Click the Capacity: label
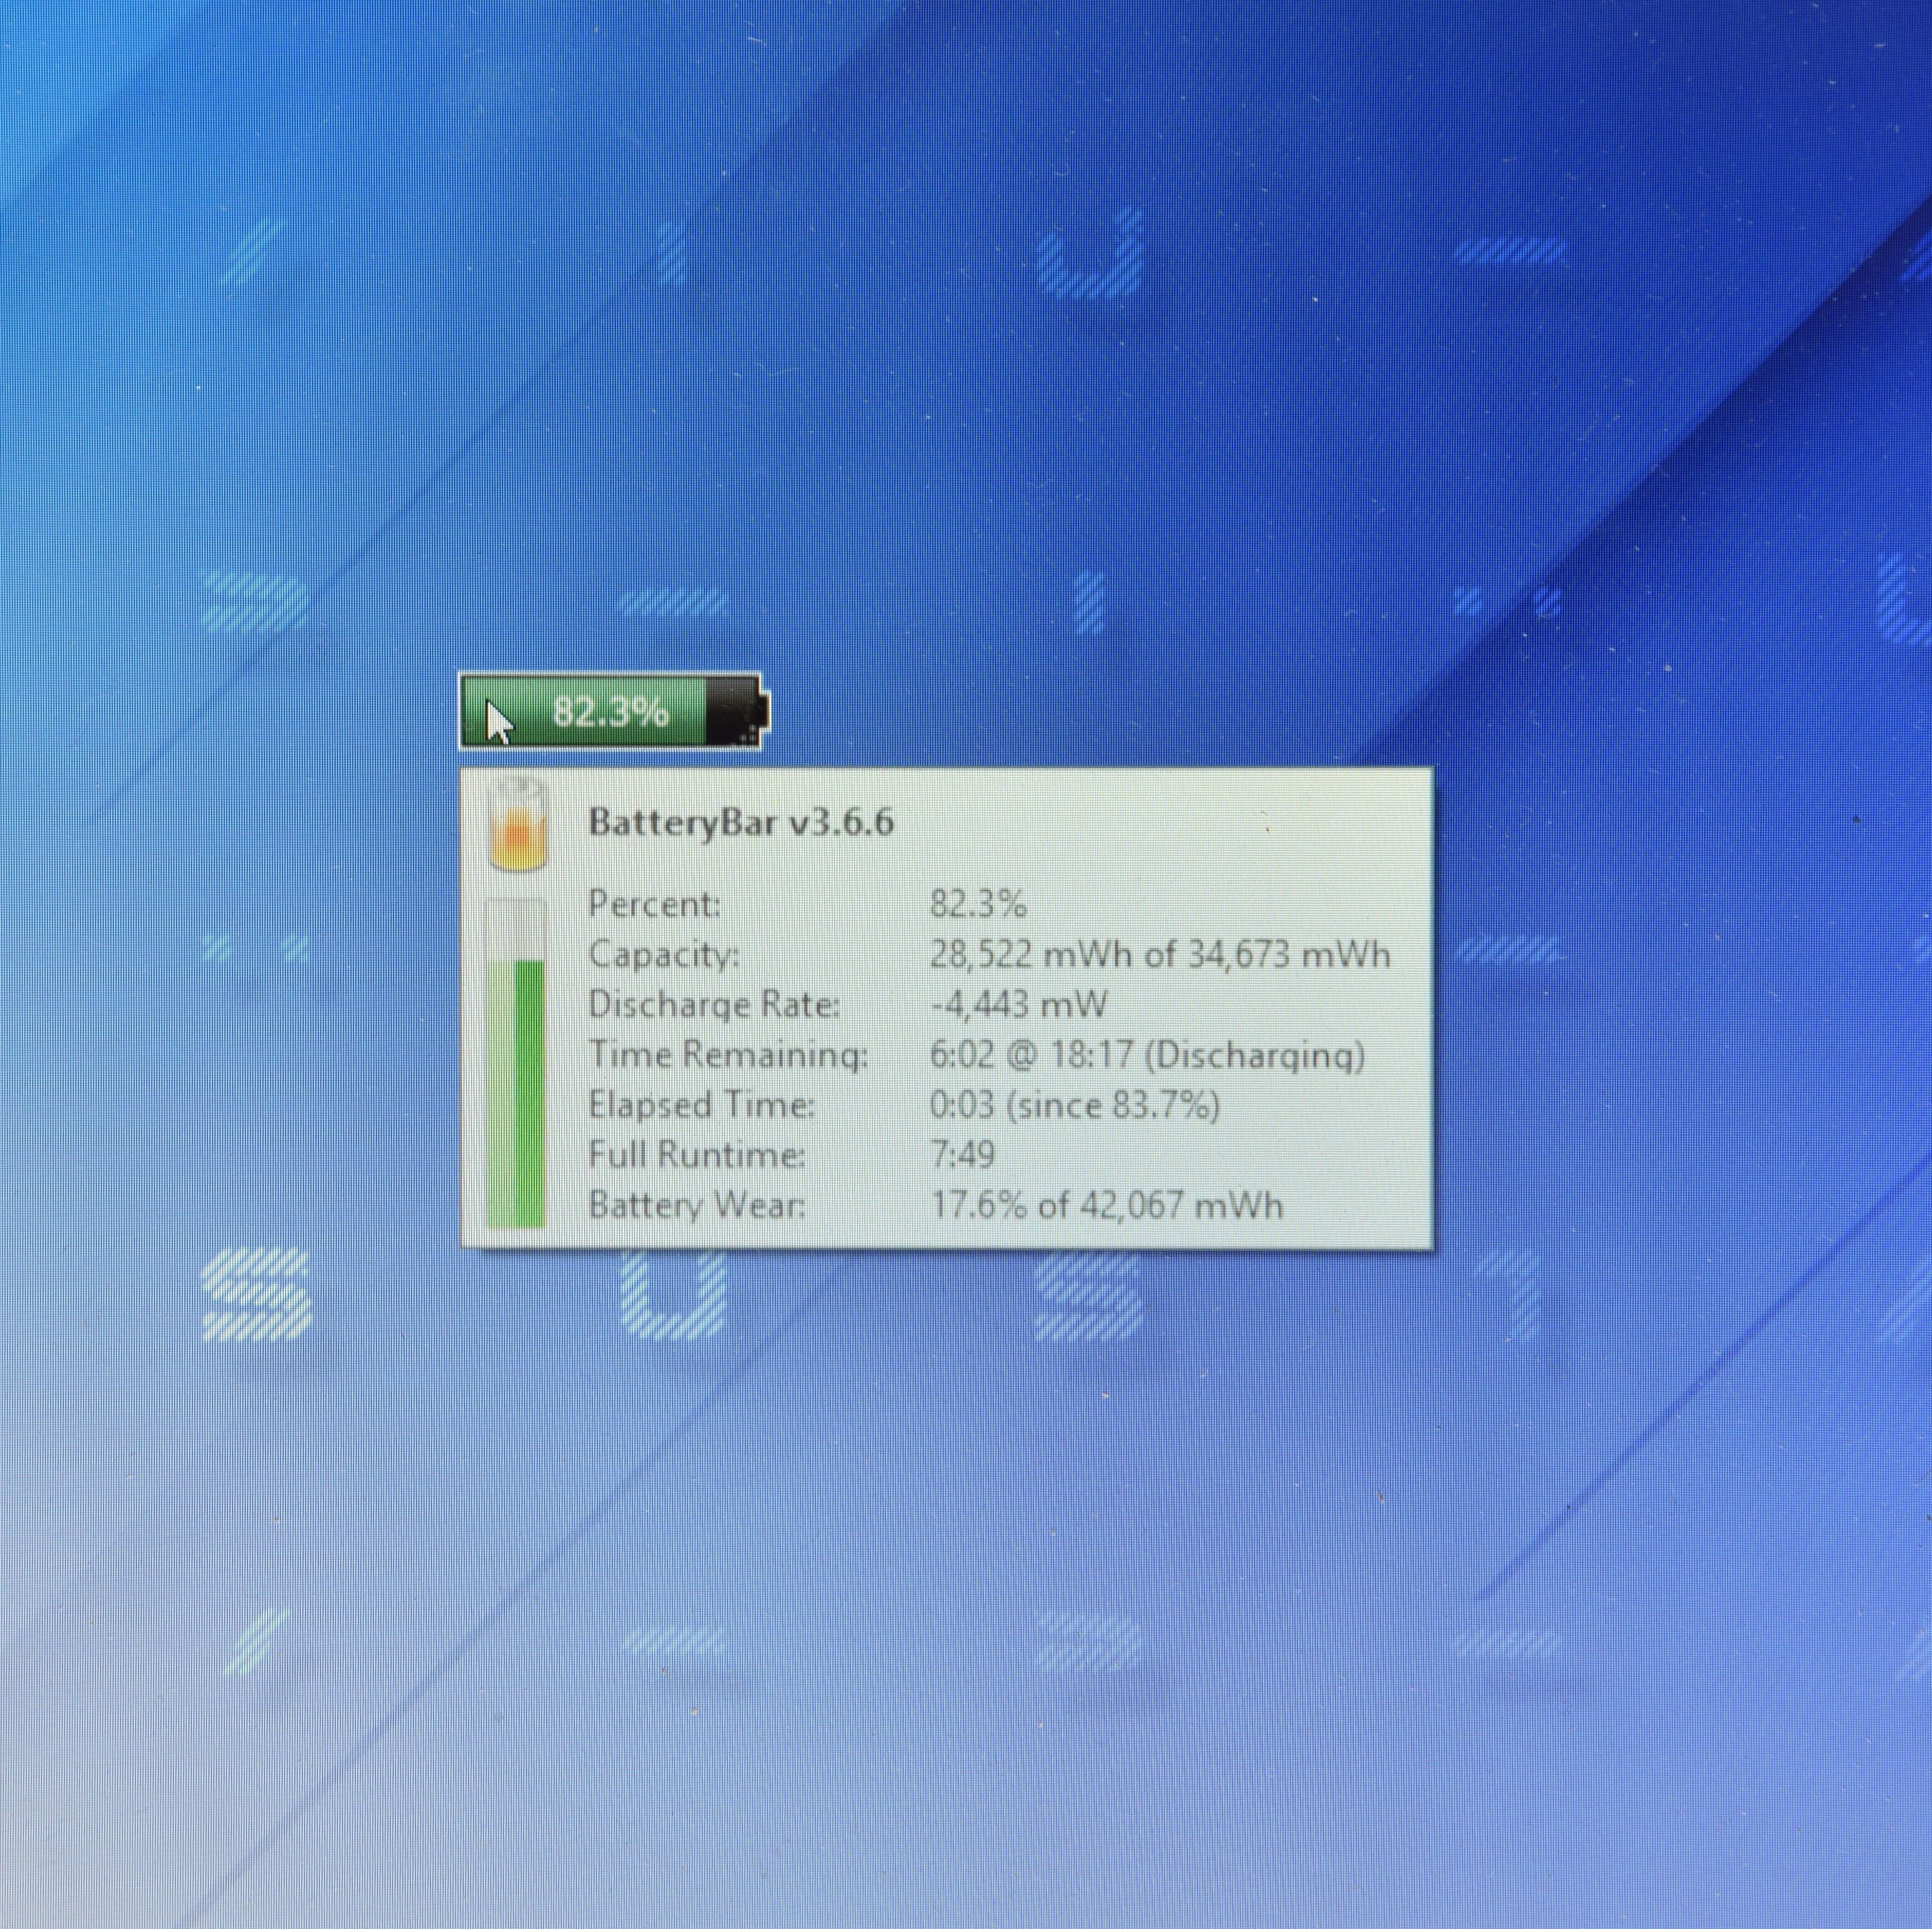 664,955
